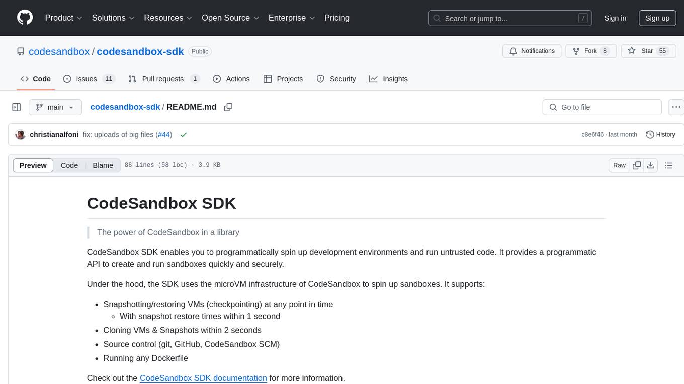Open the CodeSandbox SDK documentation link
The width and height of the screenshot is (684, 384).
click(203, 378)
